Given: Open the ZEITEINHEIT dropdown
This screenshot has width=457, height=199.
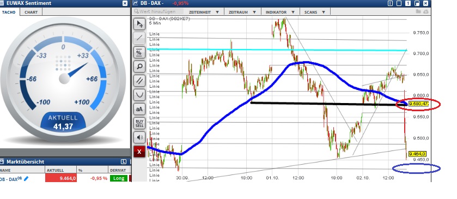Looking at the screenshot, I should tap(204, 12).
